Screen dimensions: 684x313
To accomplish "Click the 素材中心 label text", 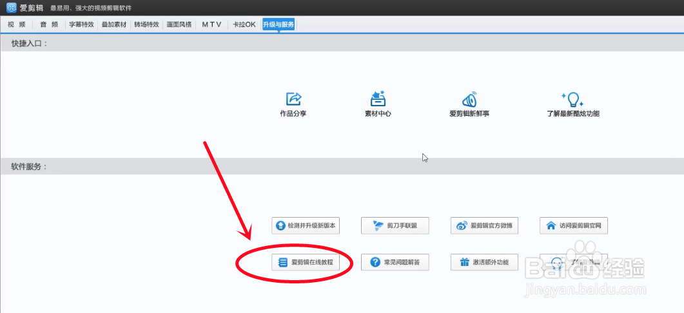I will [378, 114].
